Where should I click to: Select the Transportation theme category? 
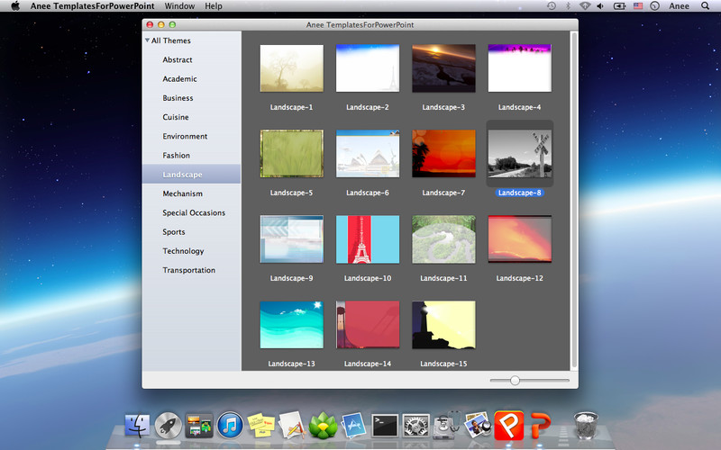(188, 270)
